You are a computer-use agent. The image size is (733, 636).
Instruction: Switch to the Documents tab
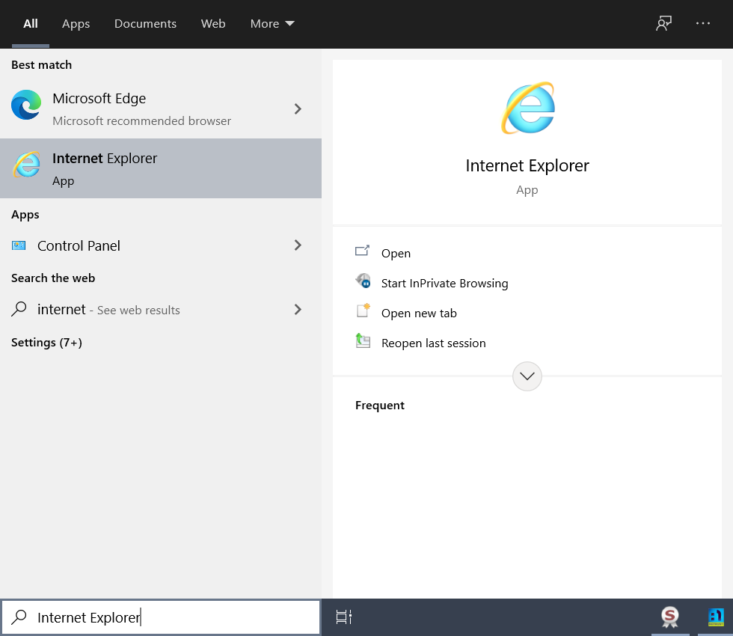145,23
